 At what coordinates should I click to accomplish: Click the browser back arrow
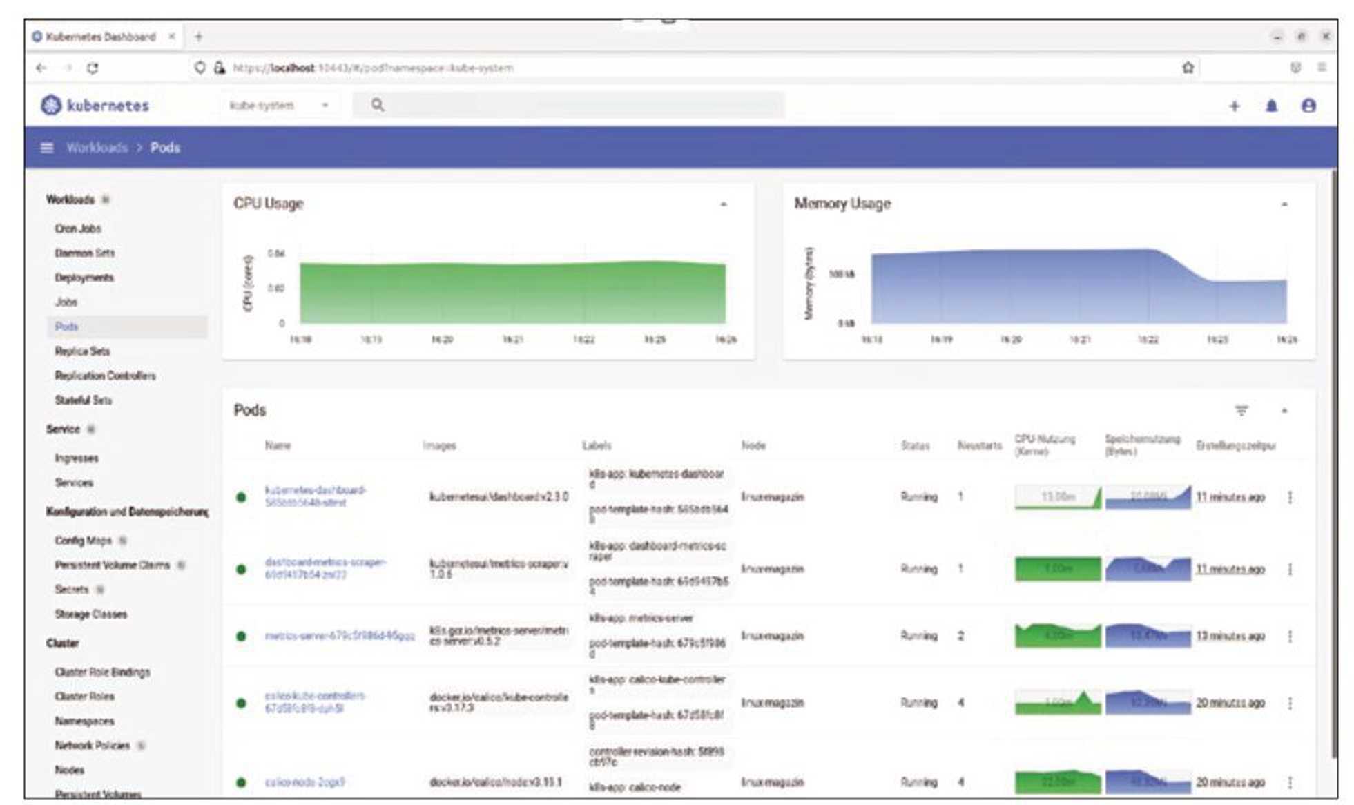(x=41, y=68)
